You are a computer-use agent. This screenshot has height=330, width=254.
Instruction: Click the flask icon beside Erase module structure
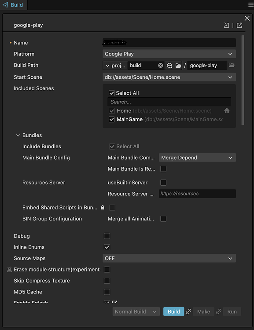point(9,269)
